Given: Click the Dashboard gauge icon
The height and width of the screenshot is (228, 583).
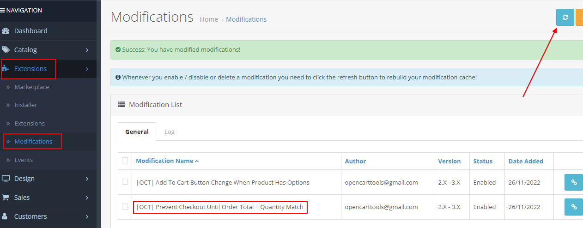Looking at the screenshot, I should (6, 31).
